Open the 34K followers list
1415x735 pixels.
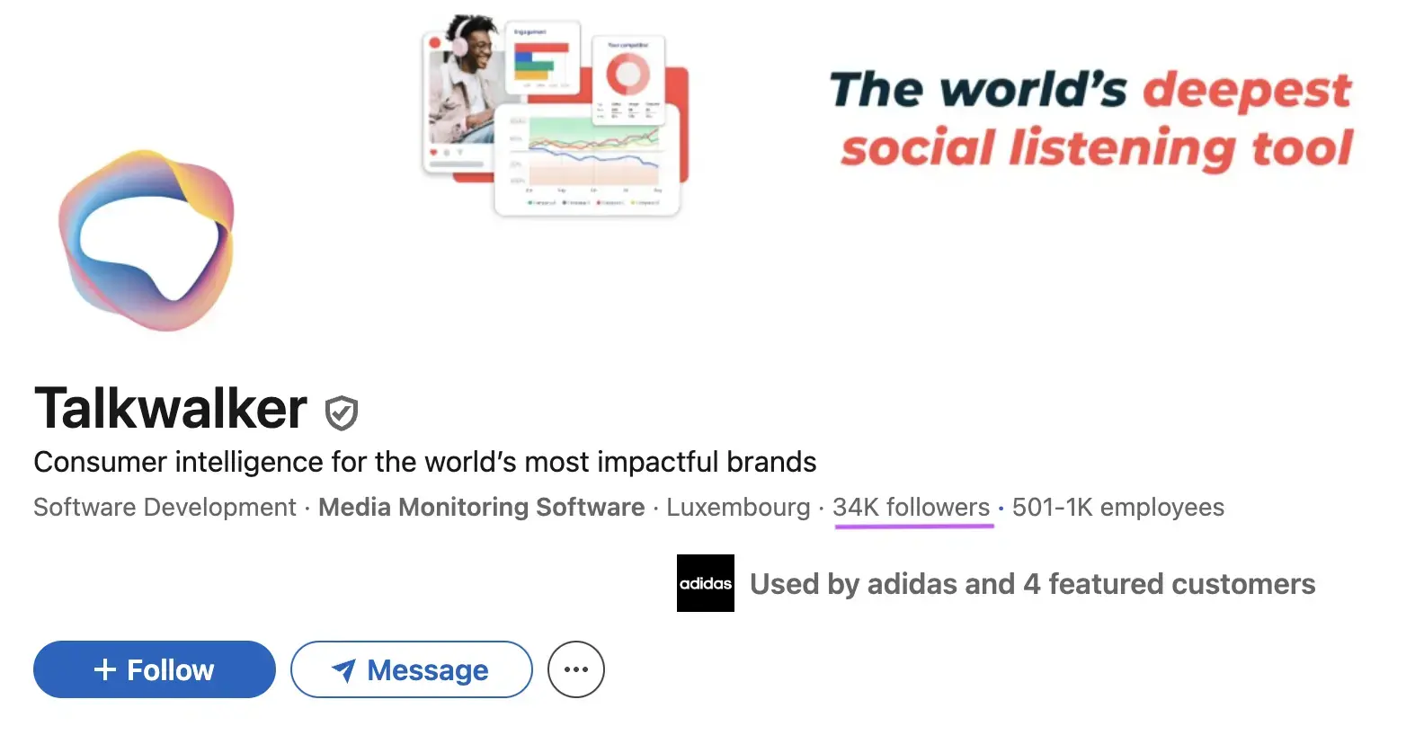click(911, 507)
